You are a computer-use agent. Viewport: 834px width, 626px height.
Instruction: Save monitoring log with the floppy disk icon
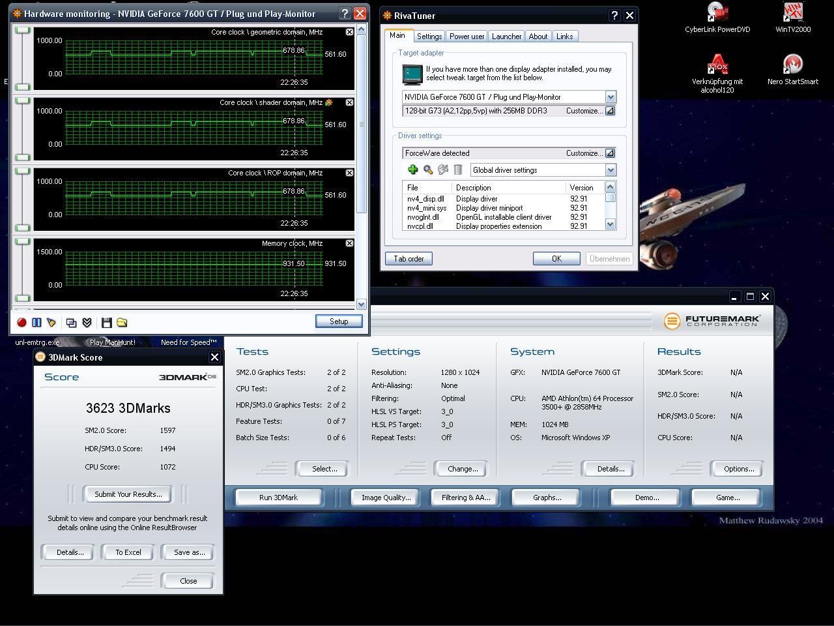coord(107,322)
